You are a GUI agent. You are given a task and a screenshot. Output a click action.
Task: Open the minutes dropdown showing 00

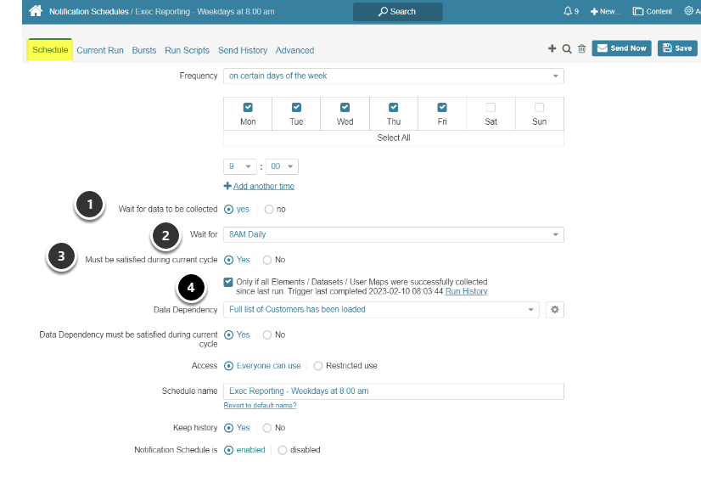pyautogui.click(x=281, y=166)
